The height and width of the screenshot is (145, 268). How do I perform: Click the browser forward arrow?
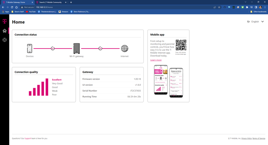point(8,7)
